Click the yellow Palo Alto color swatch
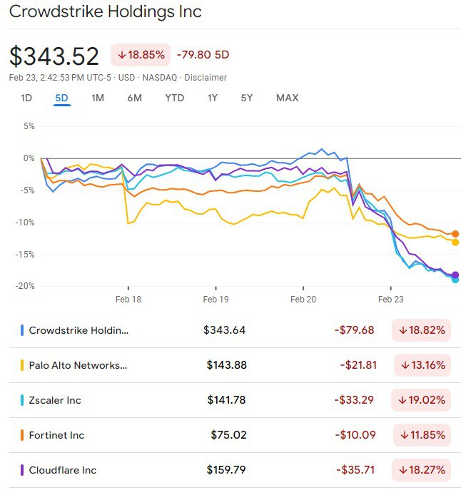Screen dimensions: 461x490 tap(22, 365)
